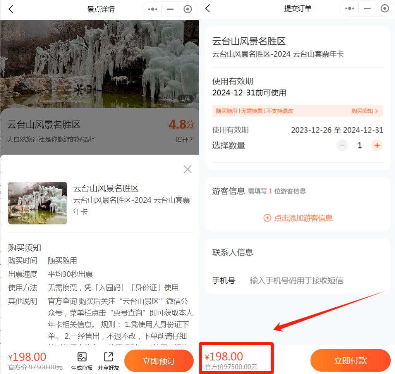Open more options menu on 景点详情 header
The image size is (395, 374).
[x=153, y=9]
